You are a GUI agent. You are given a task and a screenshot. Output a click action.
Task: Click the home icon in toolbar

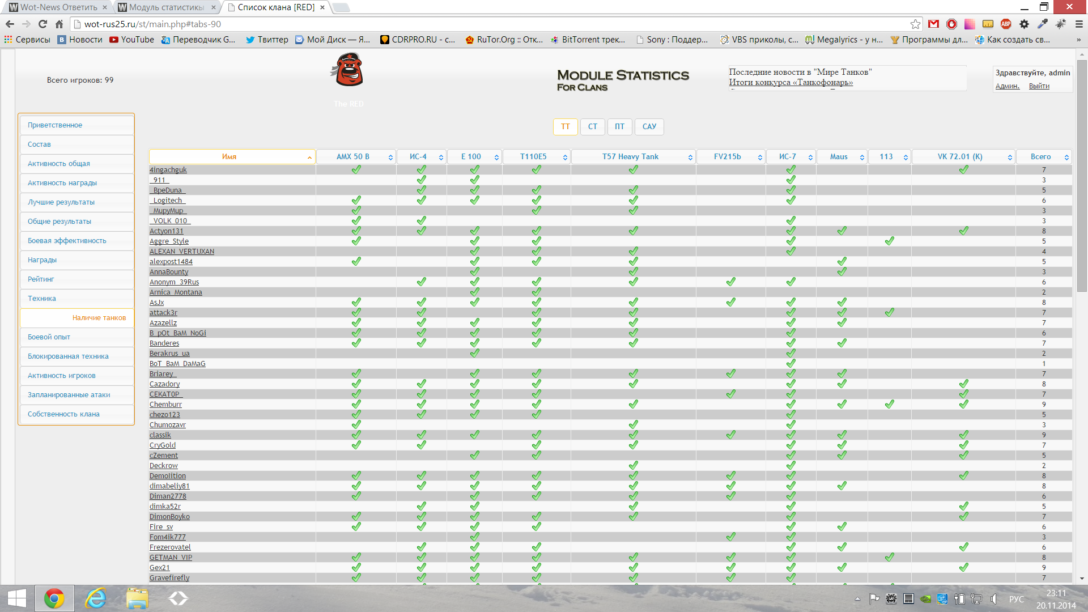tap(59, 24)
